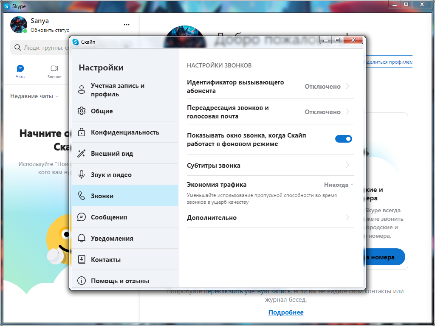Open call forwarding and voicemail chevron
435x326 pixels.
tap(348, 112)
